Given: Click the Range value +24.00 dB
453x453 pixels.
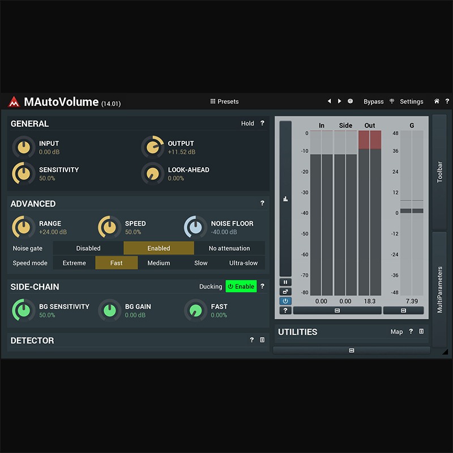Looking at the screenshot, I should coord(53,232).
